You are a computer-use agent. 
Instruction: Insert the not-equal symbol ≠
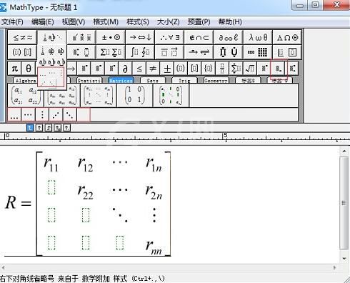pos(153,69)
